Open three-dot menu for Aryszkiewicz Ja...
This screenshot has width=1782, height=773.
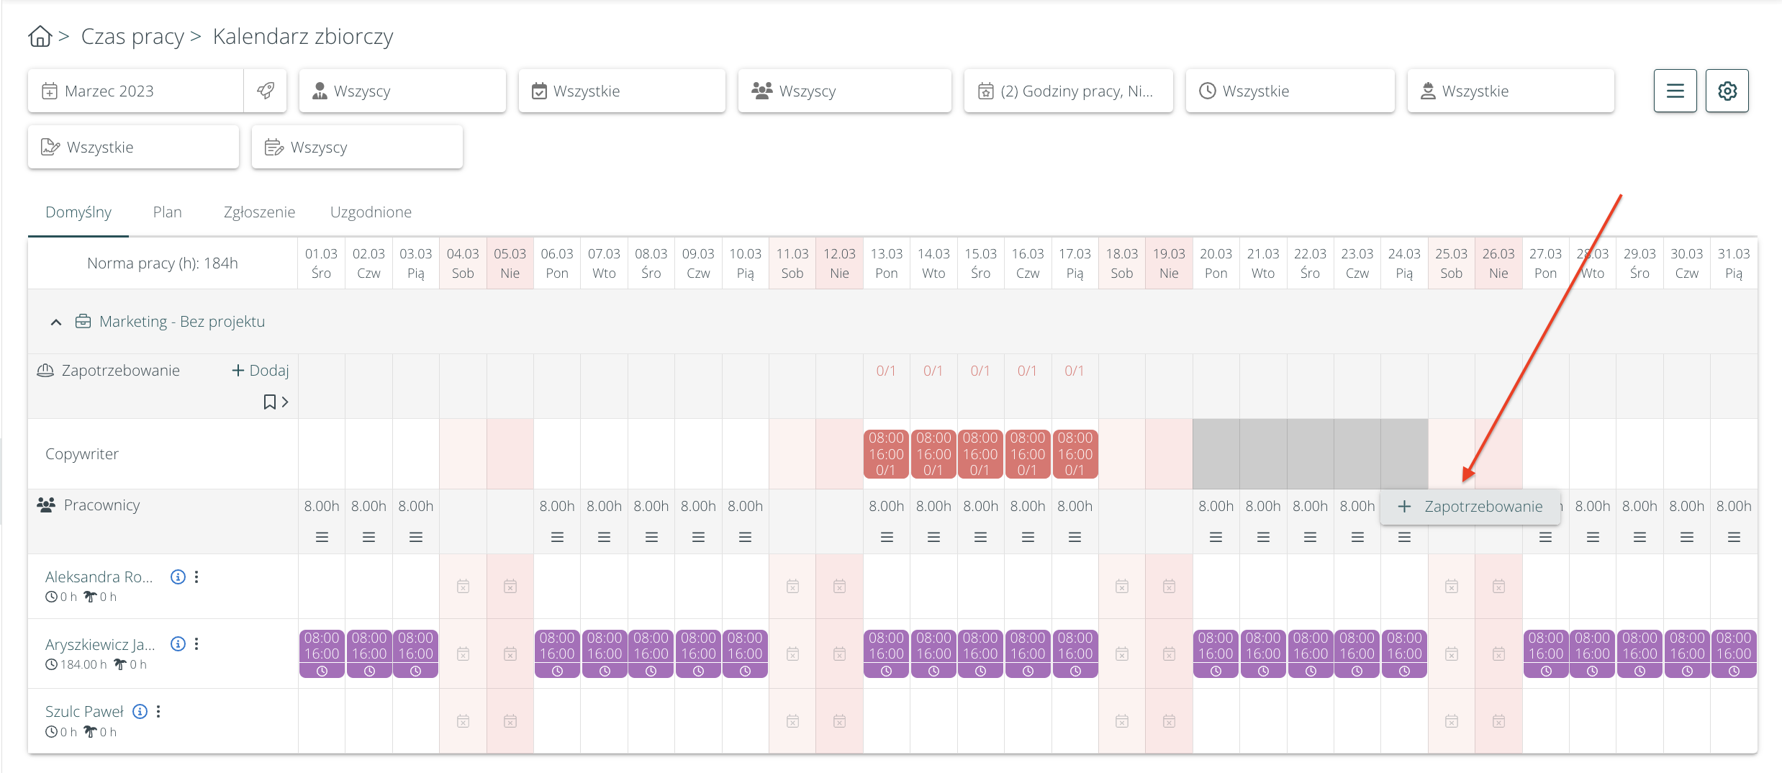tap(196, 643)
